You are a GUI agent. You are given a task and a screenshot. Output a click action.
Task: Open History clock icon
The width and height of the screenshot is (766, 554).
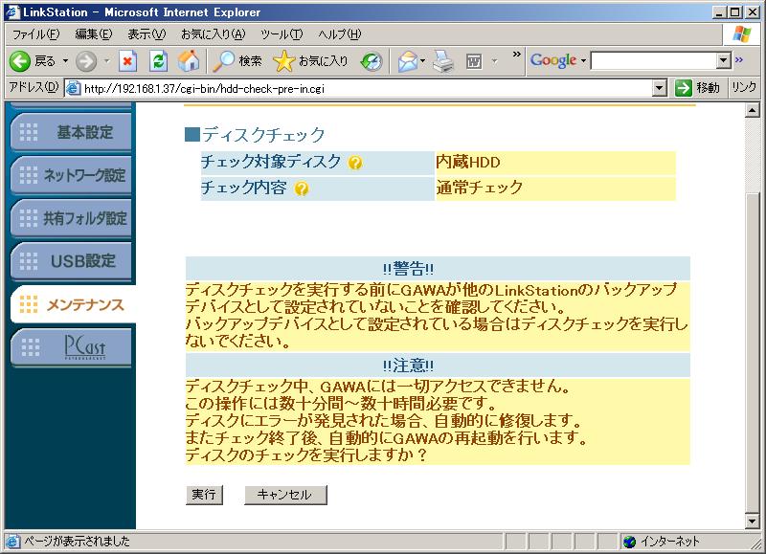click(372, 61)
